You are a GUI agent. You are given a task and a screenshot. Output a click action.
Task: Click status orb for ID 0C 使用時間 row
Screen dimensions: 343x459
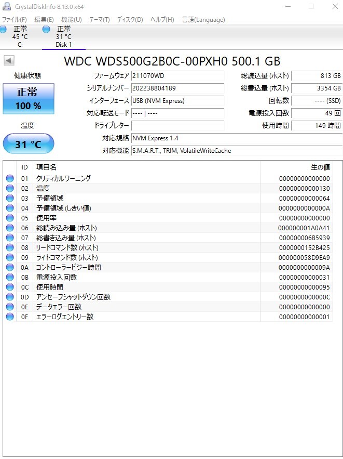click(x=10, y=287)
